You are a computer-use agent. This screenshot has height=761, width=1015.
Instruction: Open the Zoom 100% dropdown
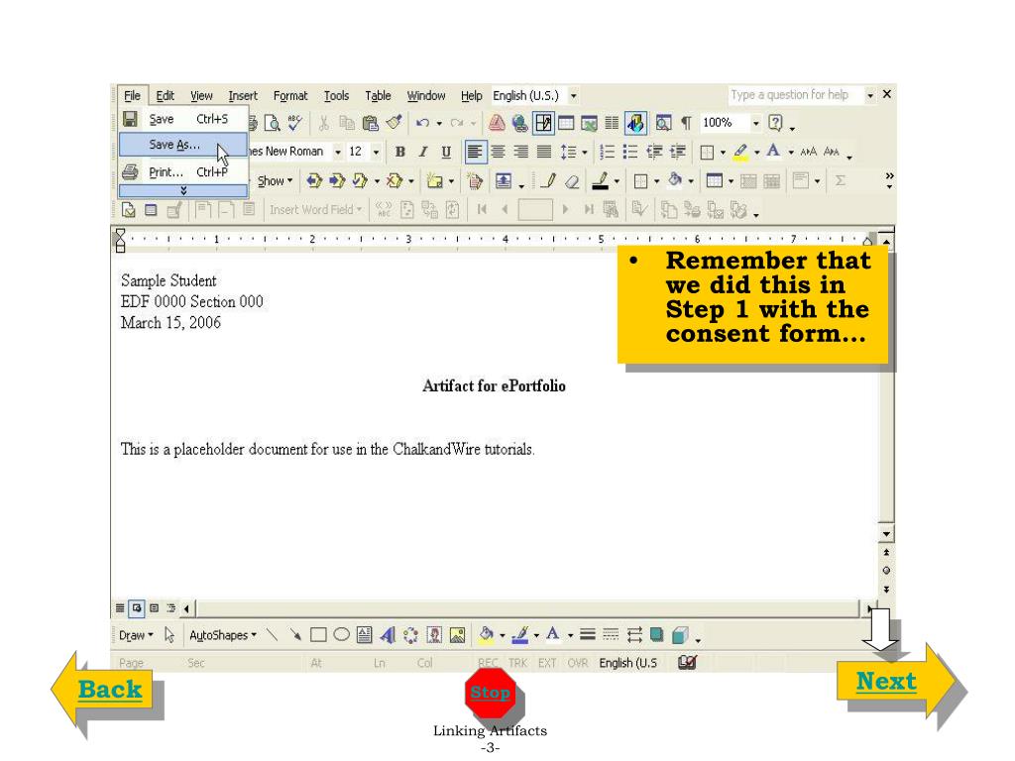(755, 123)
